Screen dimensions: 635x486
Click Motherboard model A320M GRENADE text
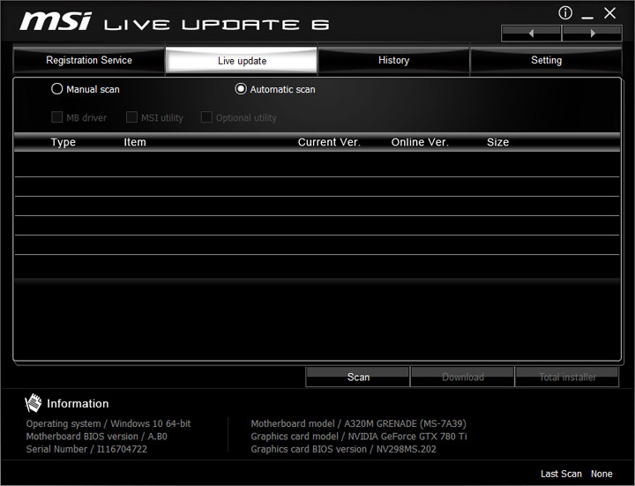click(358, 423)
